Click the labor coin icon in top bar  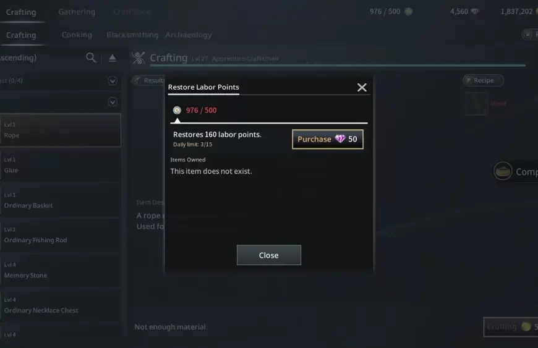408,11
